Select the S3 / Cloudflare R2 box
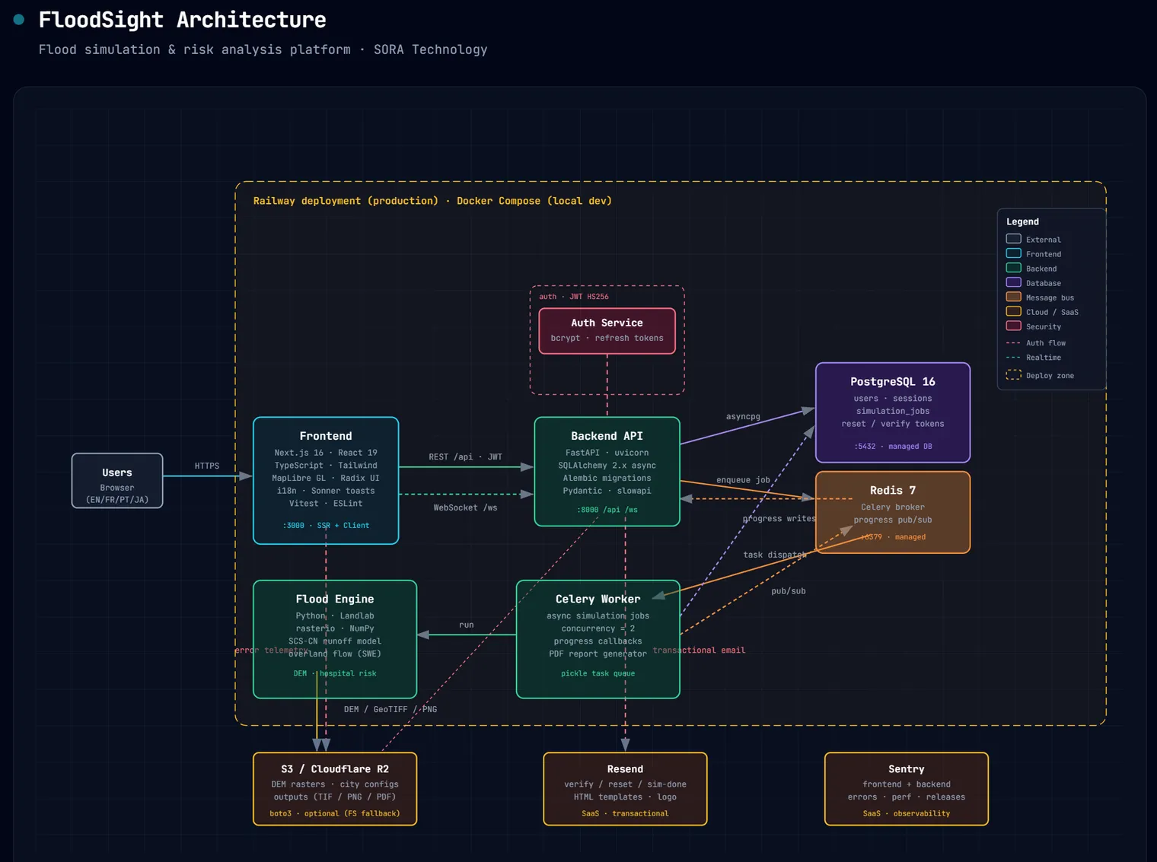The image size is (1157, 862). coord(335,789)
